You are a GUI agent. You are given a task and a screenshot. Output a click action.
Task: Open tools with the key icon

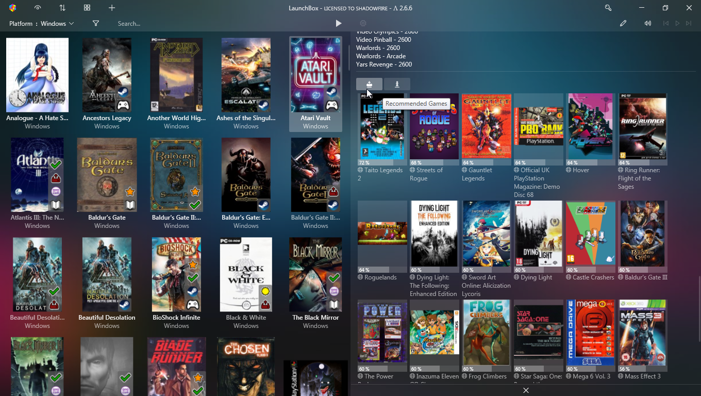[x=608, y=8]
